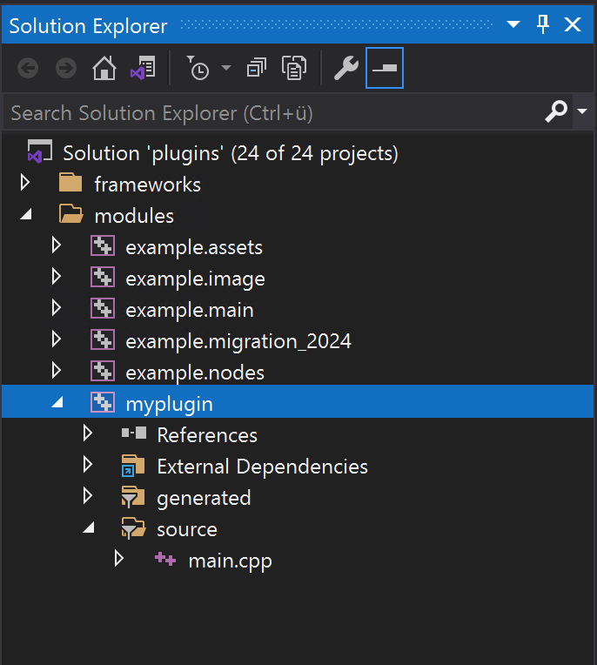Select the main.cpp file

(x=230, y=561)
